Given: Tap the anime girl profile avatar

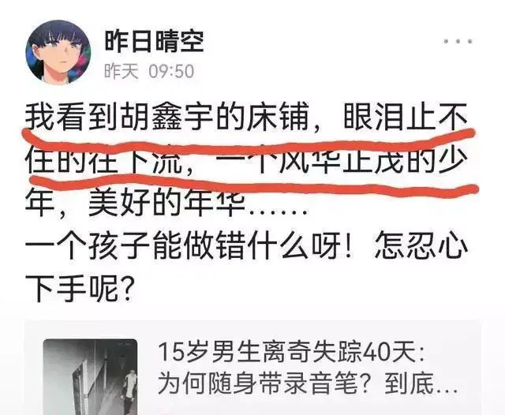Looking at the screenshot, I should point(58,52).
